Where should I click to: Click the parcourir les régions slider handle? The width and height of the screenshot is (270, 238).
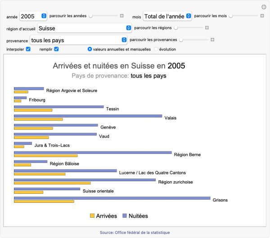pos(175,28)
